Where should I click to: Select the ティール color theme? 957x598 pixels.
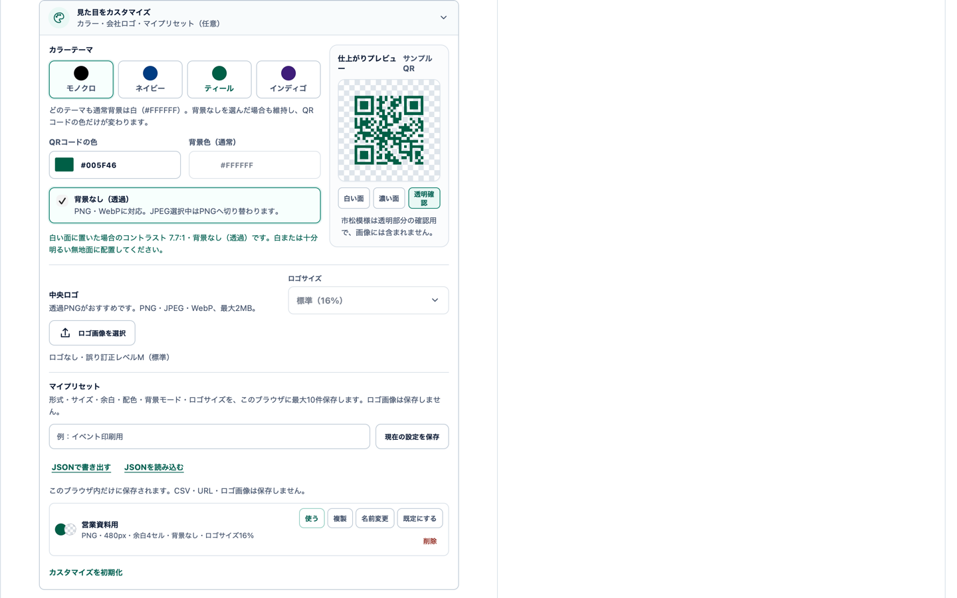(x=219, y=80)
